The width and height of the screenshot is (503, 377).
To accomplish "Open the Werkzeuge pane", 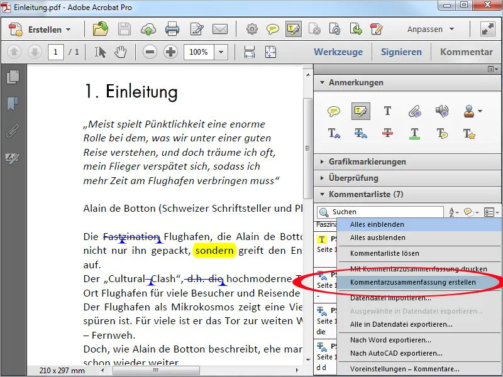I will [338, 52].
